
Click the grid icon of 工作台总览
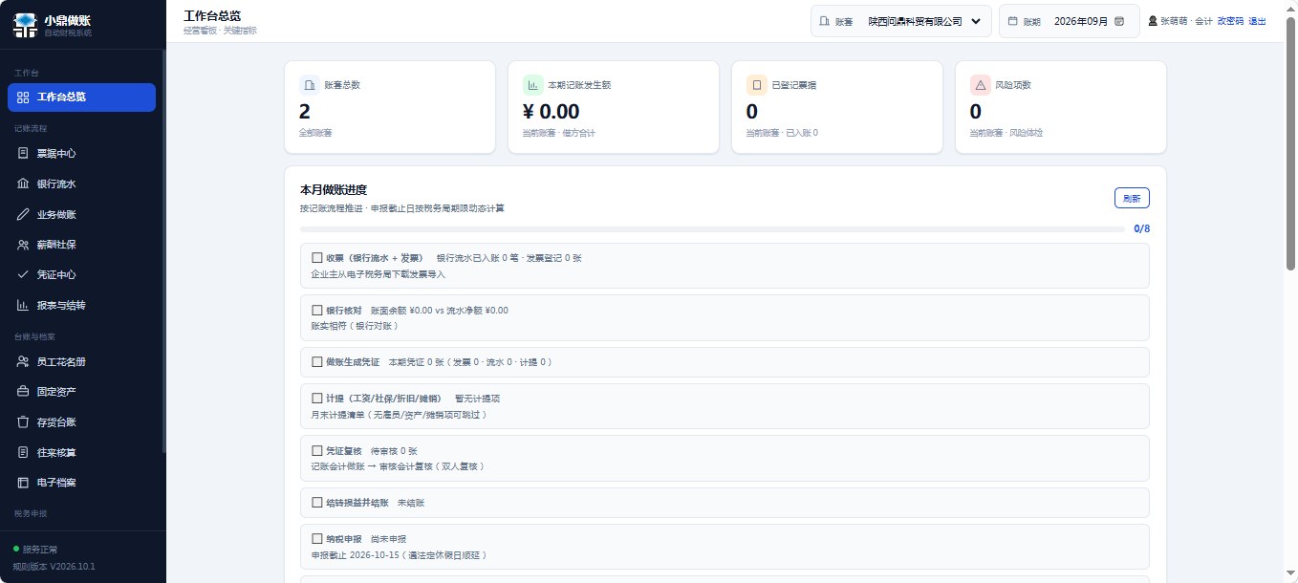click(23, 97)
